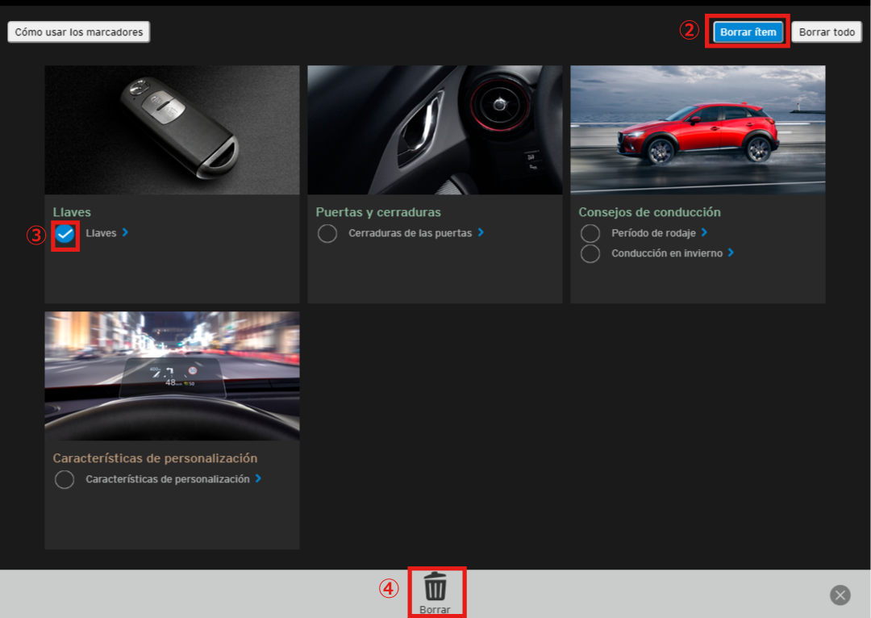Select the Características de personalización radio button
The height and width of the screenshot is (618, 871).
[x=65, y=480]
